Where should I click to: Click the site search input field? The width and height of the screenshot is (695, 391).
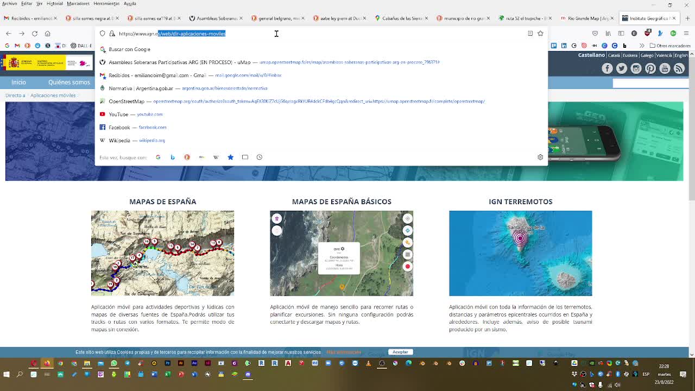click(x=650, y=83)
